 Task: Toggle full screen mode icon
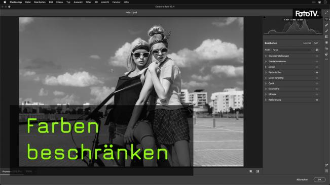tap(326, 13)
